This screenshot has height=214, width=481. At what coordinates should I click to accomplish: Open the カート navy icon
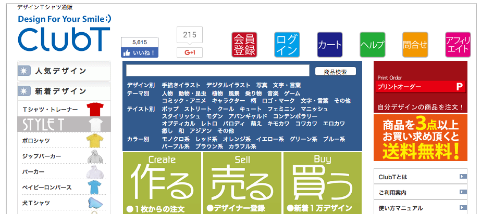(330, 45)
